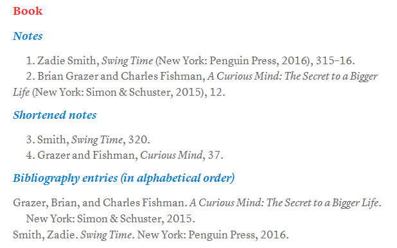Click the Bibliography entries heading

click(x=124, y=178)
